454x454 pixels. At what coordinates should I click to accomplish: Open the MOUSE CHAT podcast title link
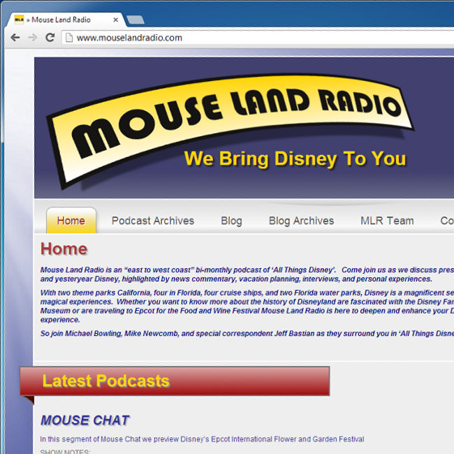coord(85,420)
